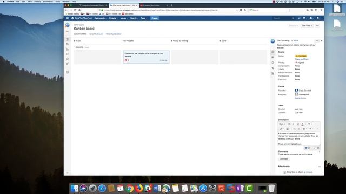Launch Google Chrome from the Dock
This screenshot has height=194, width=346.
[130, 189]
